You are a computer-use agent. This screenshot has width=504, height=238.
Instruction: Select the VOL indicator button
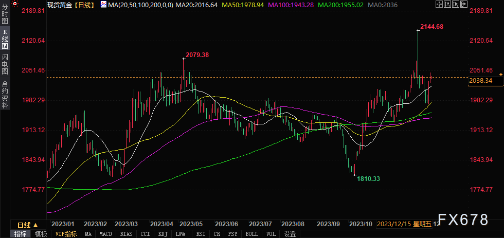point(271,234)
